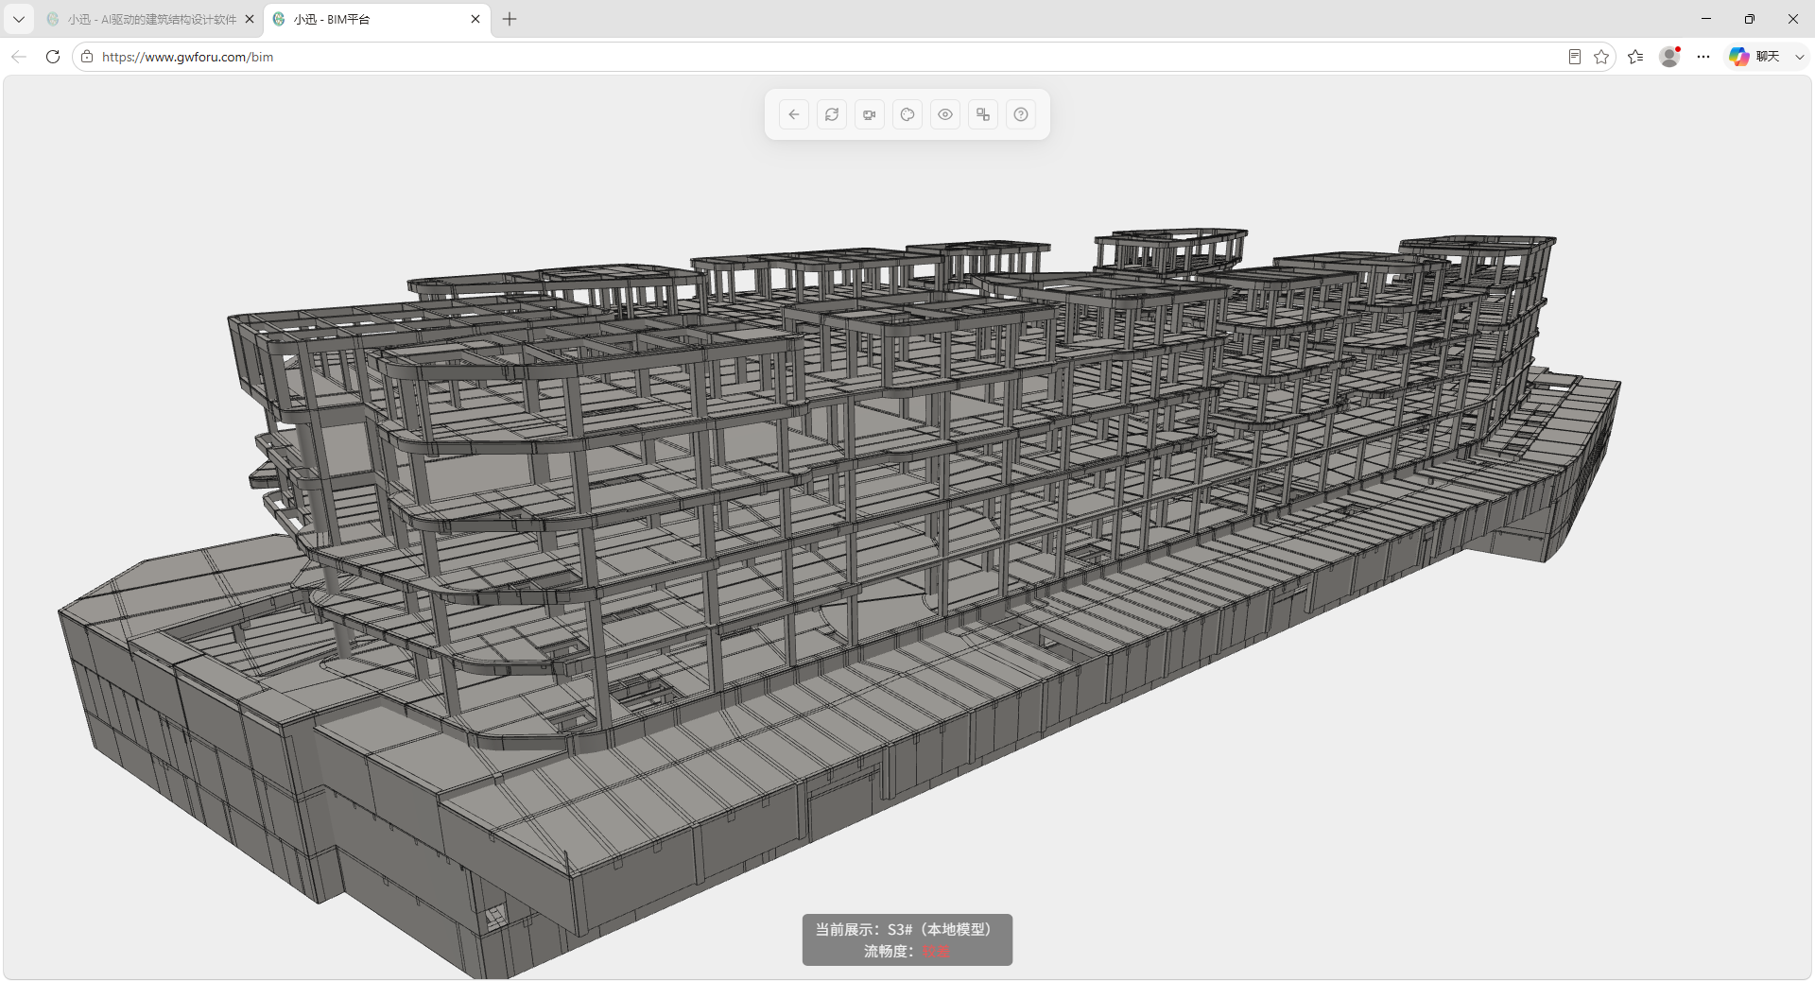Open the component grouping squares tool
This screenshot has width=1815, height=981.
tap(983, 114)
